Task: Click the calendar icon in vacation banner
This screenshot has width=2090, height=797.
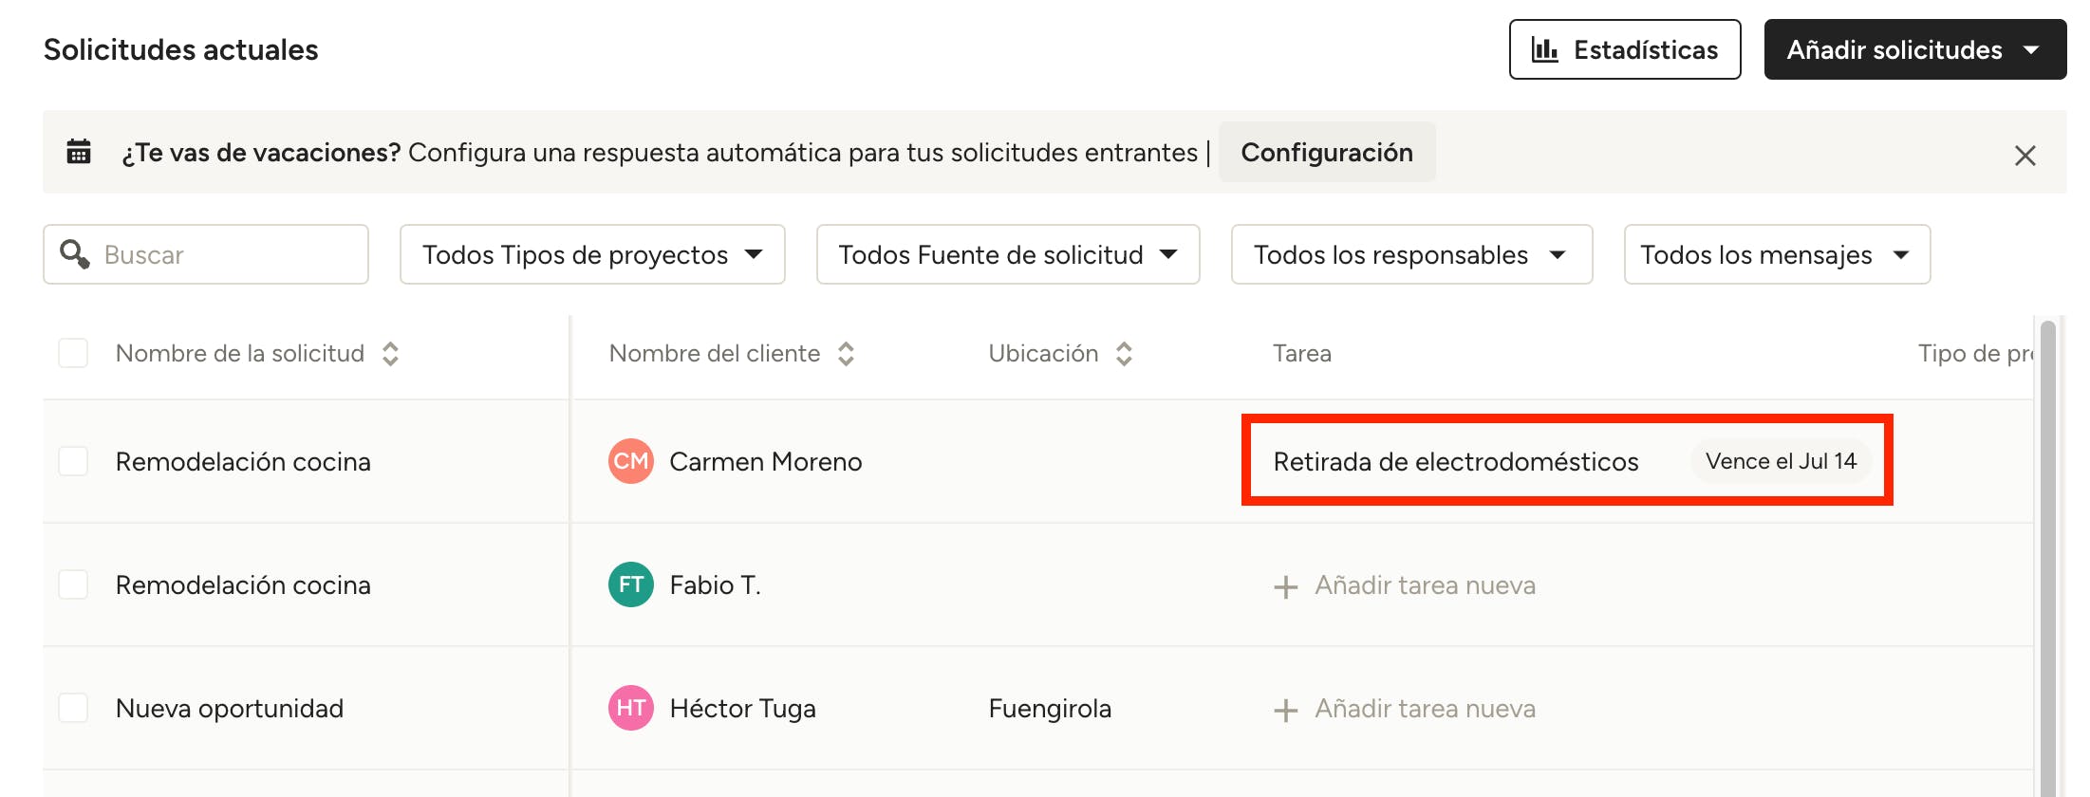Action: tap(79, 152)
